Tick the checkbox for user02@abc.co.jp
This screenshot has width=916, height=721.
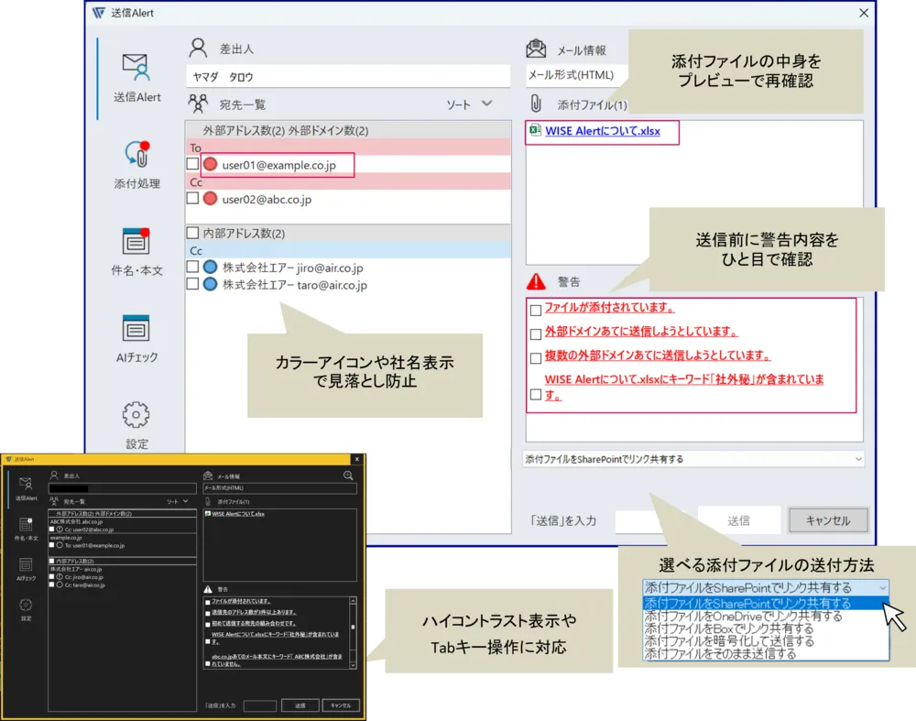[x=192, y=198]
